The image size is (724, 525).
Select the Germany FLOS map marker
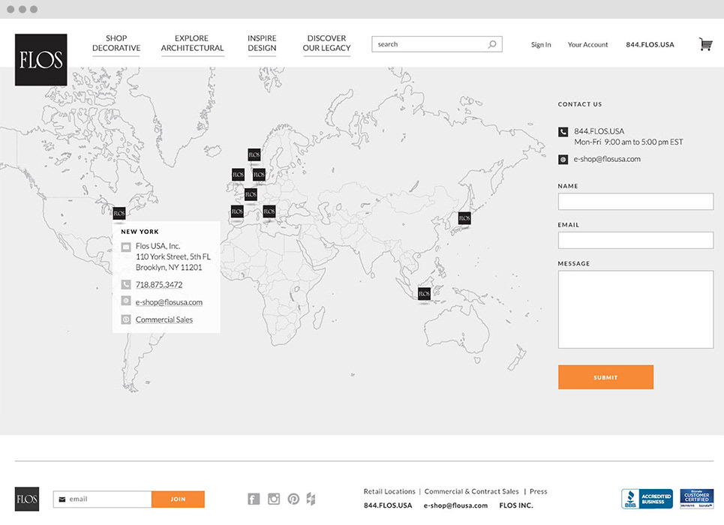pyautogui.click(x=259, y=175)
